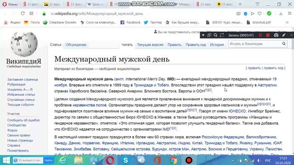Open tab list menu icon
294x165 pixels.
tap(257, 4)
